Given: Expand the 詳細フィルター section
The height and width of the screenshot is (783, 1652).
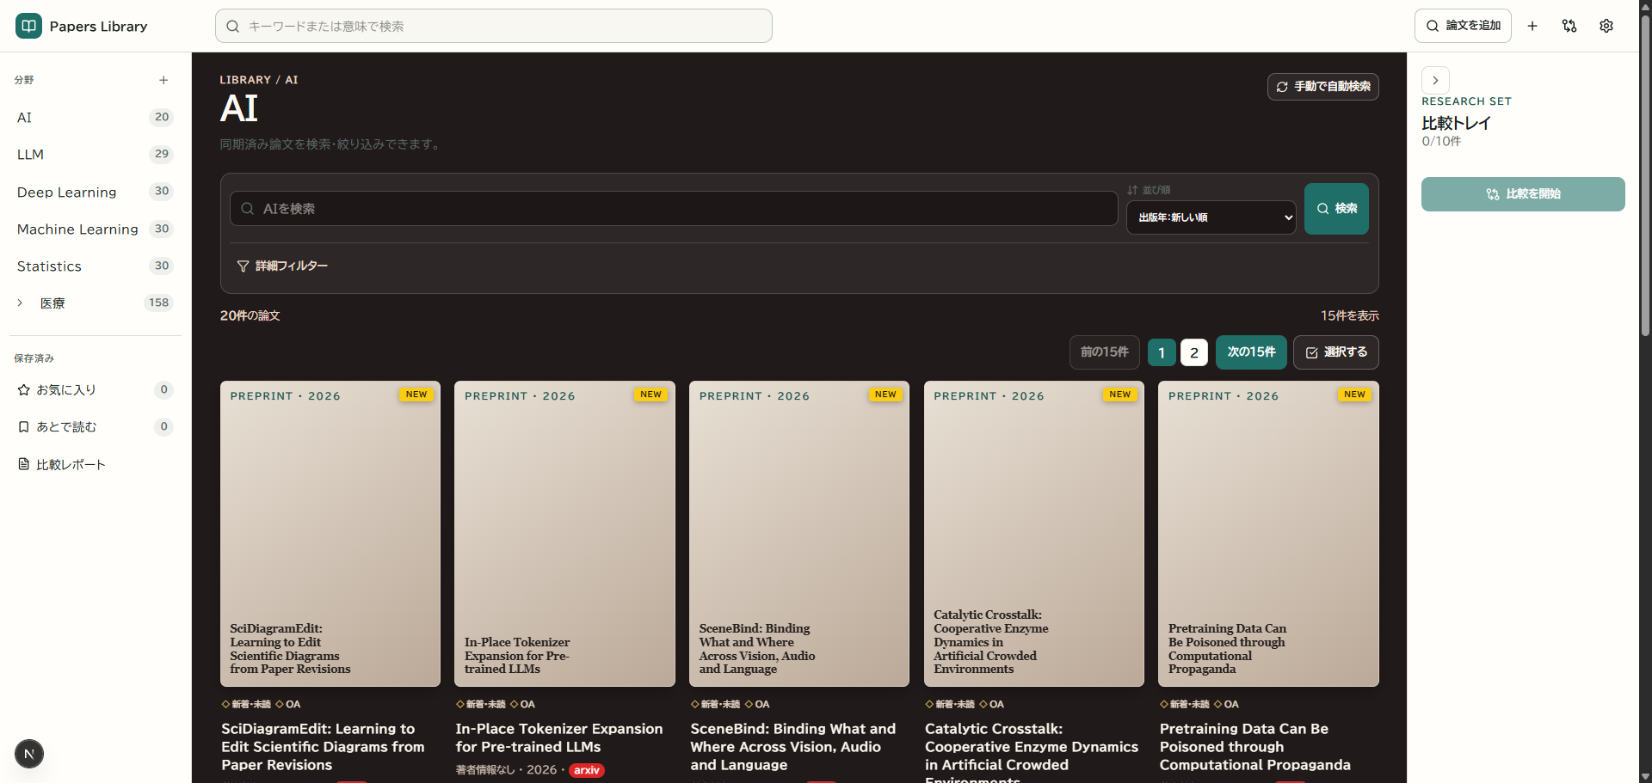Looking at the screenshot, I should [x=282, y=266].
